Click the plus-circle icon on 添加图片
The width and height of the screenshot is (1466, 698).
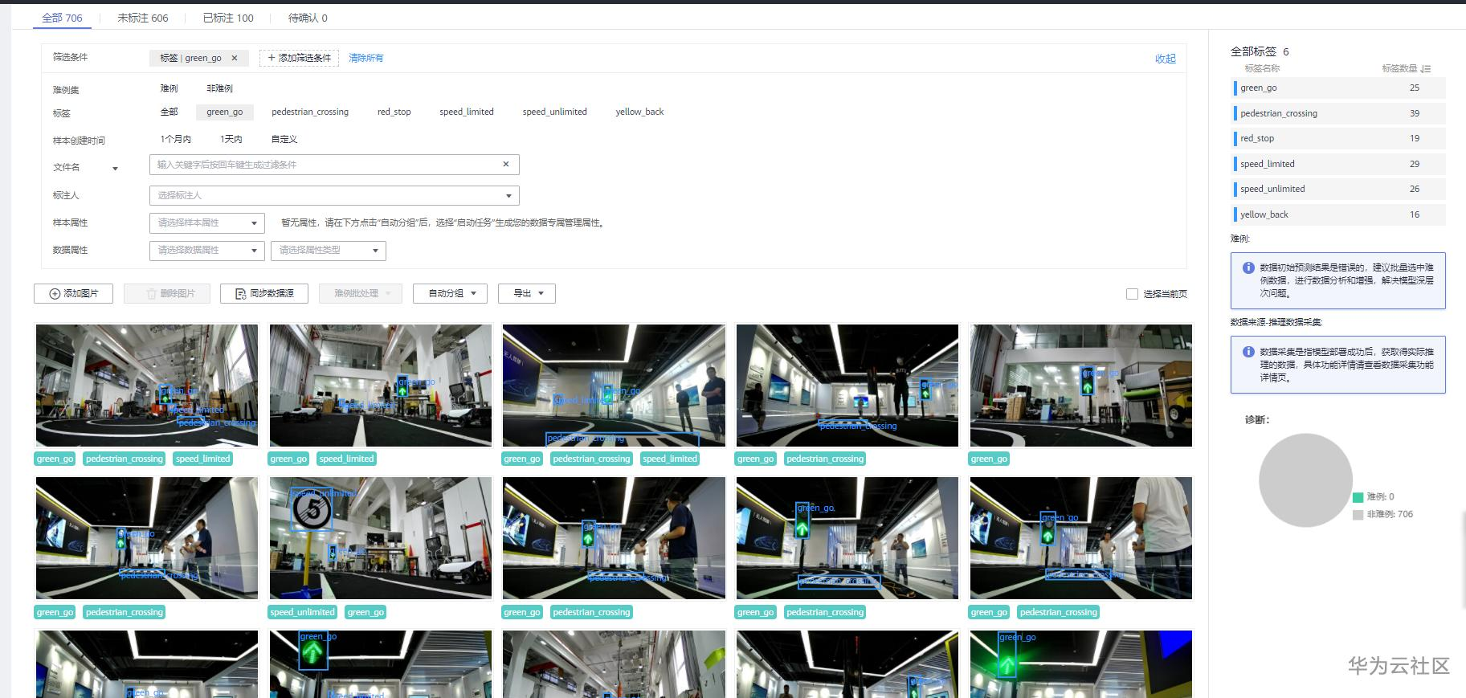(x=55, y=294)
